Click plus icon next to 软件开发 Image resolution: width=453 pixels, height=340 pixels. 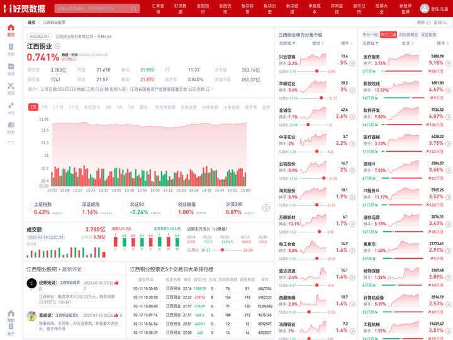448,117
